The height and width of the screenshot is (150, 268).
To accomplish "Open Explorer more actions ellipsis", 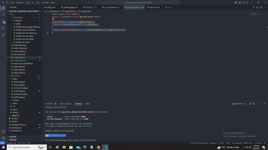I will [x=39, y=7].
